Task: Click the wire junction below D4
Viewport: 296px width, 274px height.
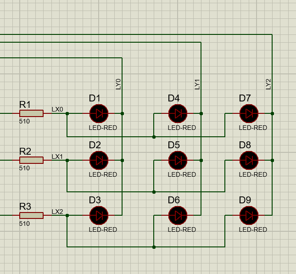Action: coord(154,137)
